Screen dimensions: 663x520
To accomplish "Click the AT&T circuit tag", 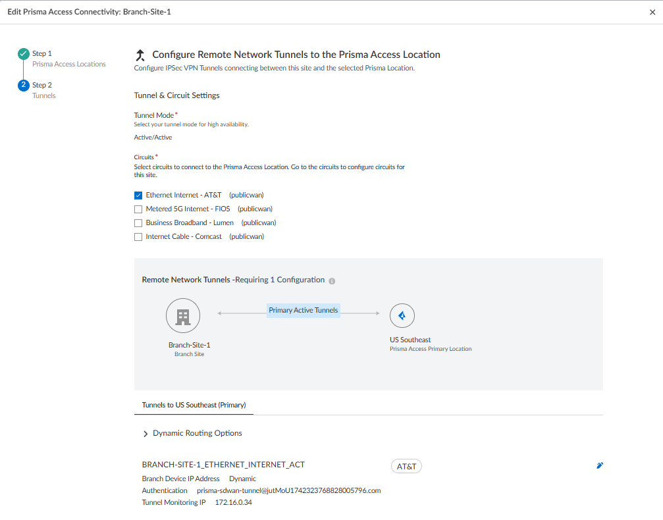I will click(406, 467).
